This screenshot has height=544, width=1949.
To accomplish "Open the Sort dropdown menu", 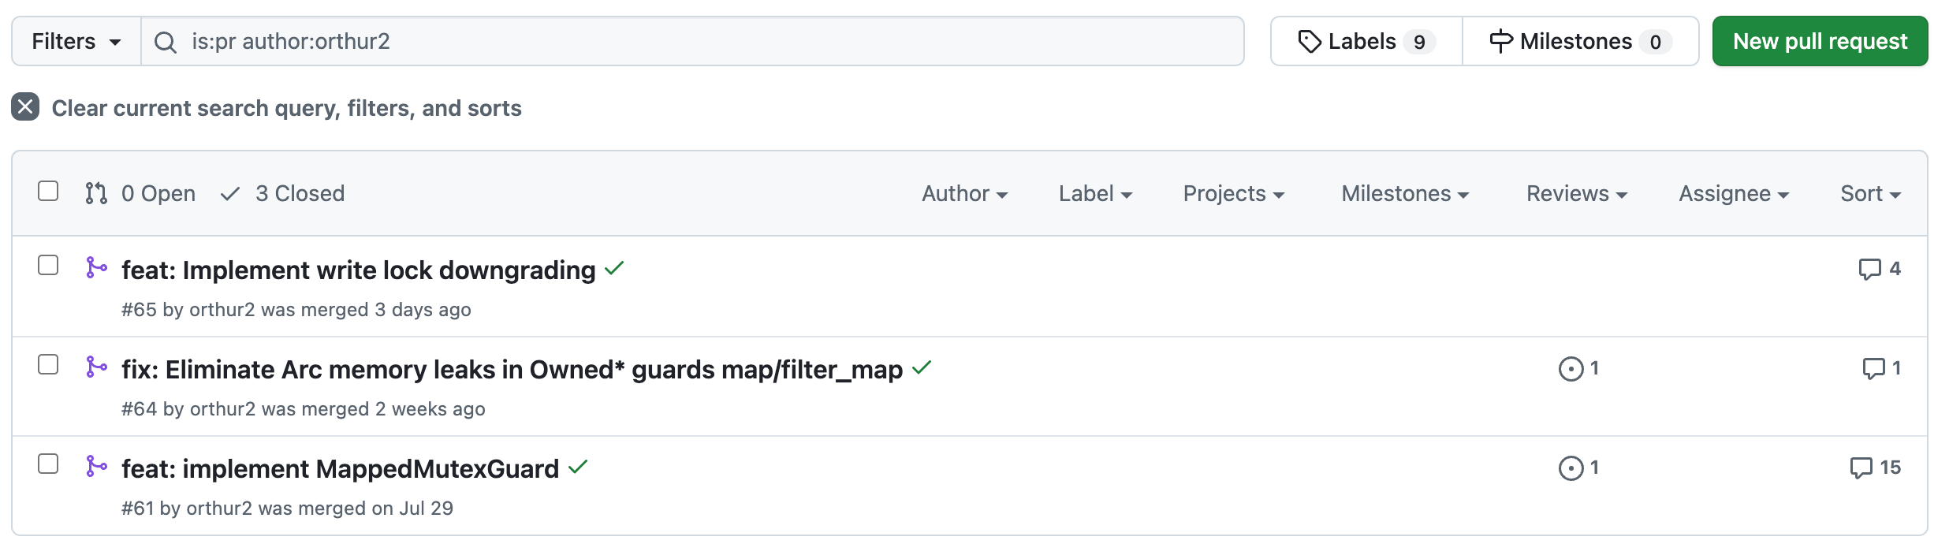I will (1869, 194).
